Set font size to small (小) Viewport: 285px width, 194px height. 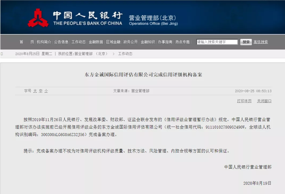(x=46, y=91)
